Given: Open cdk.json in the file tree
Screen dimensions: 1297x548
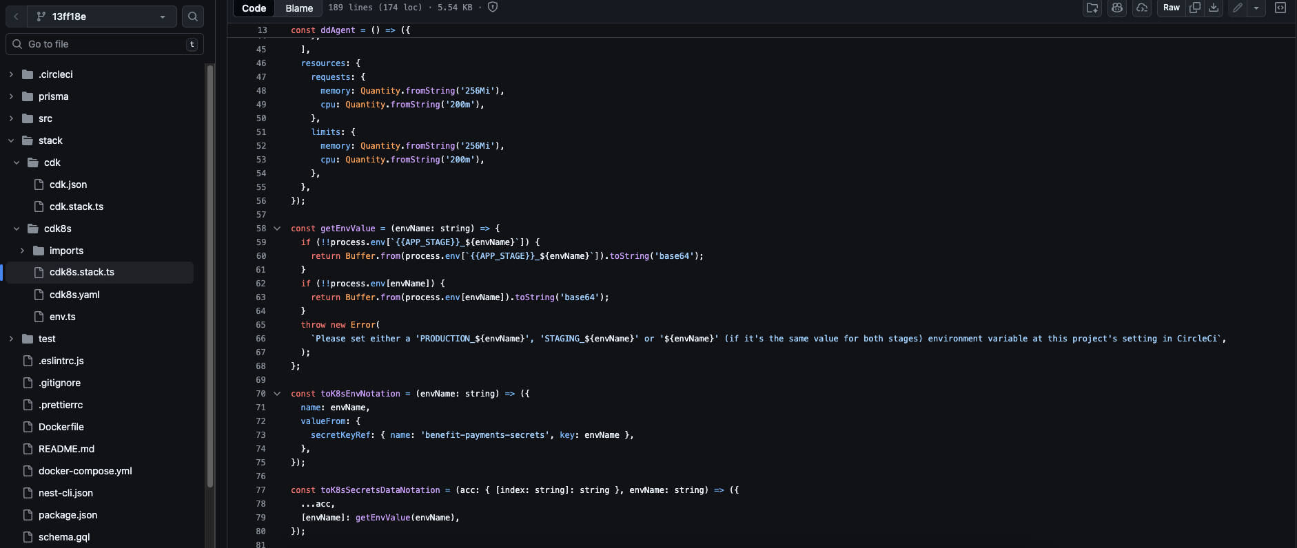Looking at the screenshot, I should [68, 185].
